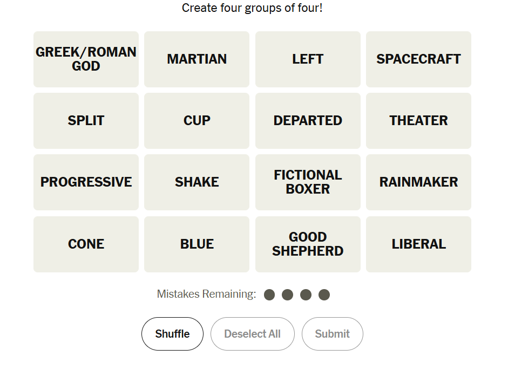
Task: Select the MARTIAN word tile
Action: (x=197, y=59)
